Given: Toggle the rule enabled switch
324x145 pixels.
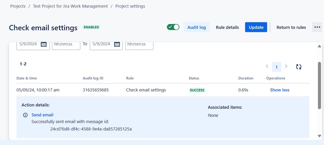Looking at the screenshot, I should coord(173,27).
